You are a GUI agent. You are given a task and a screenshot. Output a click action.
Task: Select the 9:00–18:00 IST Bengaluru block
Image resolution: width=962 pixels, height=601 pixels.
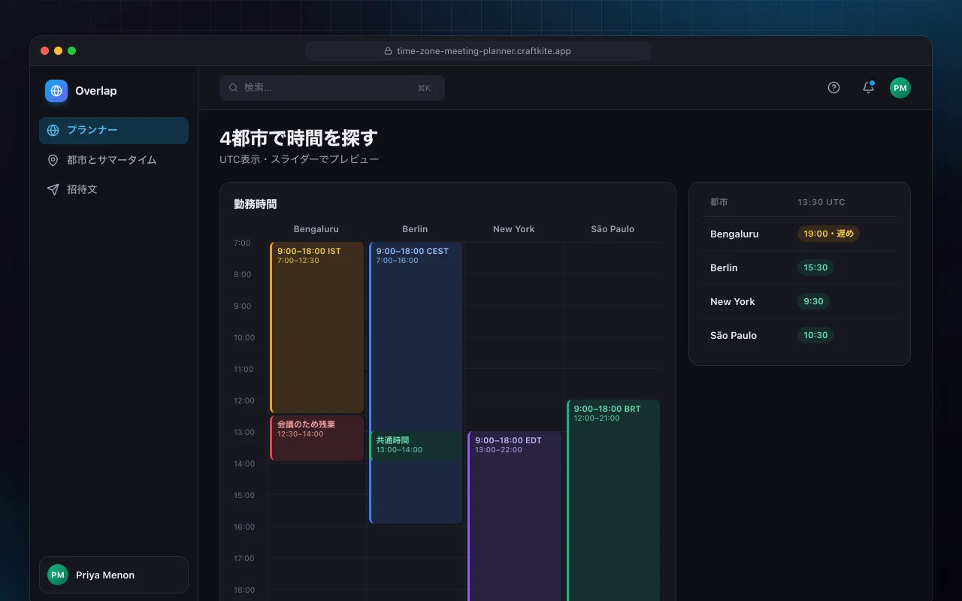tap(316, 328)
